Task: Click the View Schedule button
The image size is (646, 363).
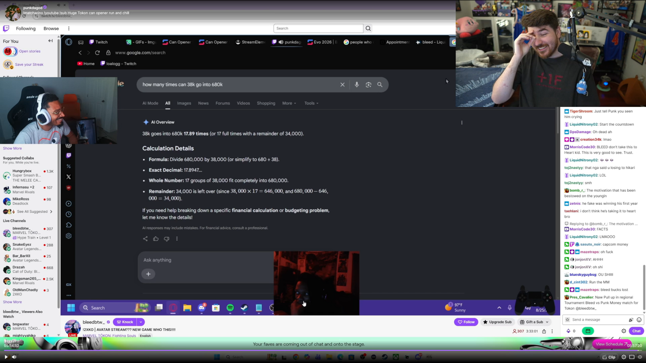Action: tap(611, 344)
